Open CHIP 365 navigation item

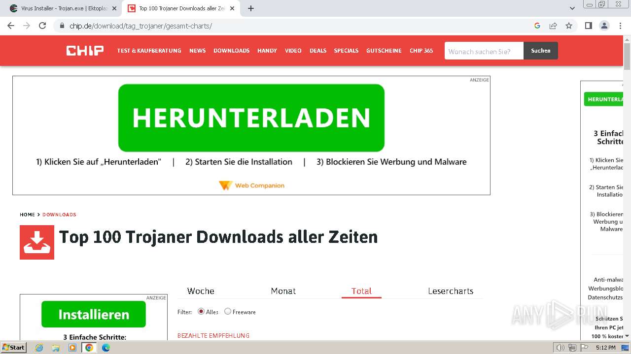click(x=421, y=51)
